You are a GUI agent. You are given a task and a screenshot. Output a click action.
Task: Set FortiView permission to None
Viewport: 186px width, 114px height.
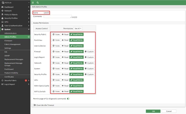point(56,40)
